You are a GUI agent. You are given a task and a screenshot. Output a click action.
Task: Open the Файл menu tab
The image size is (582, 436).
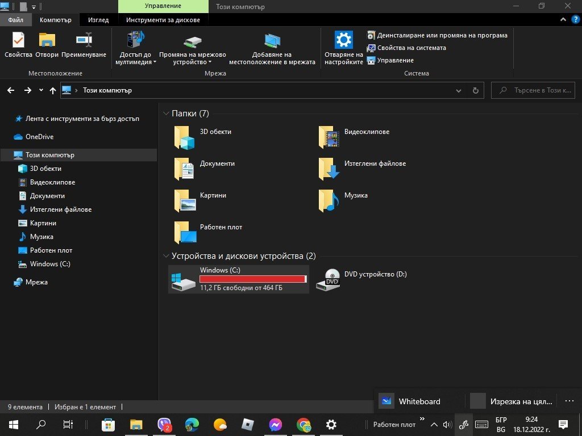(x=16, y=20)
